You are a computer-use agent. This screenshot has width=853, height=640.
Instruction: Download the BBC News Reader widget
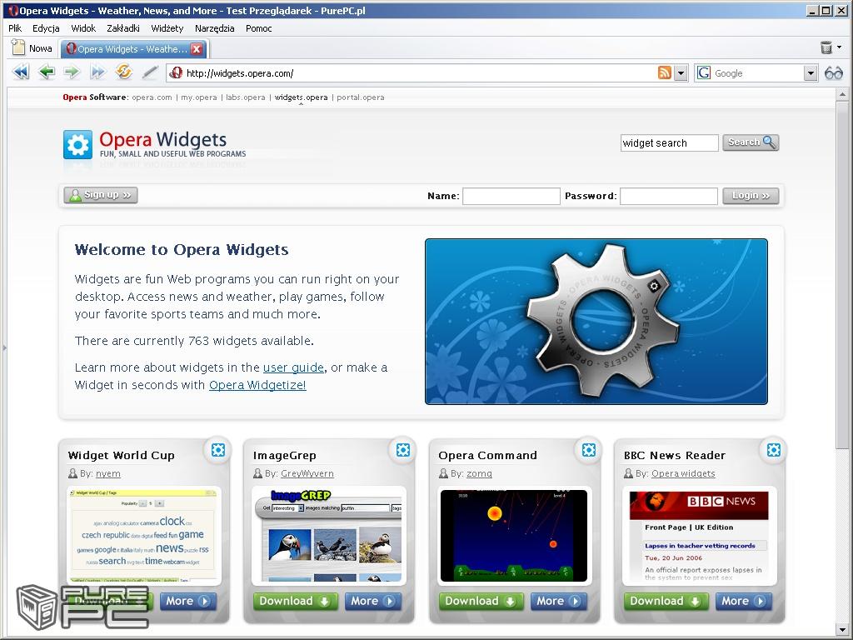[666, 602]
